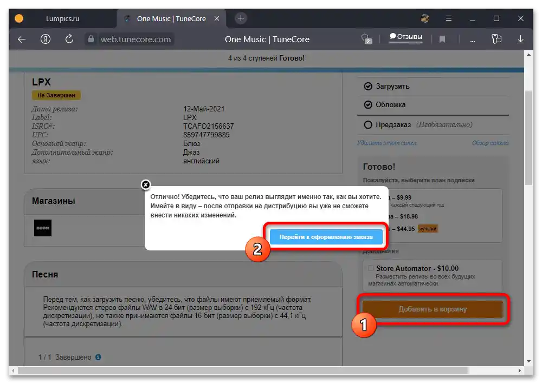This screenshot has width=542, height=384.
Task: Open the protection shield icon with badge 2
Action: (366, 39)
